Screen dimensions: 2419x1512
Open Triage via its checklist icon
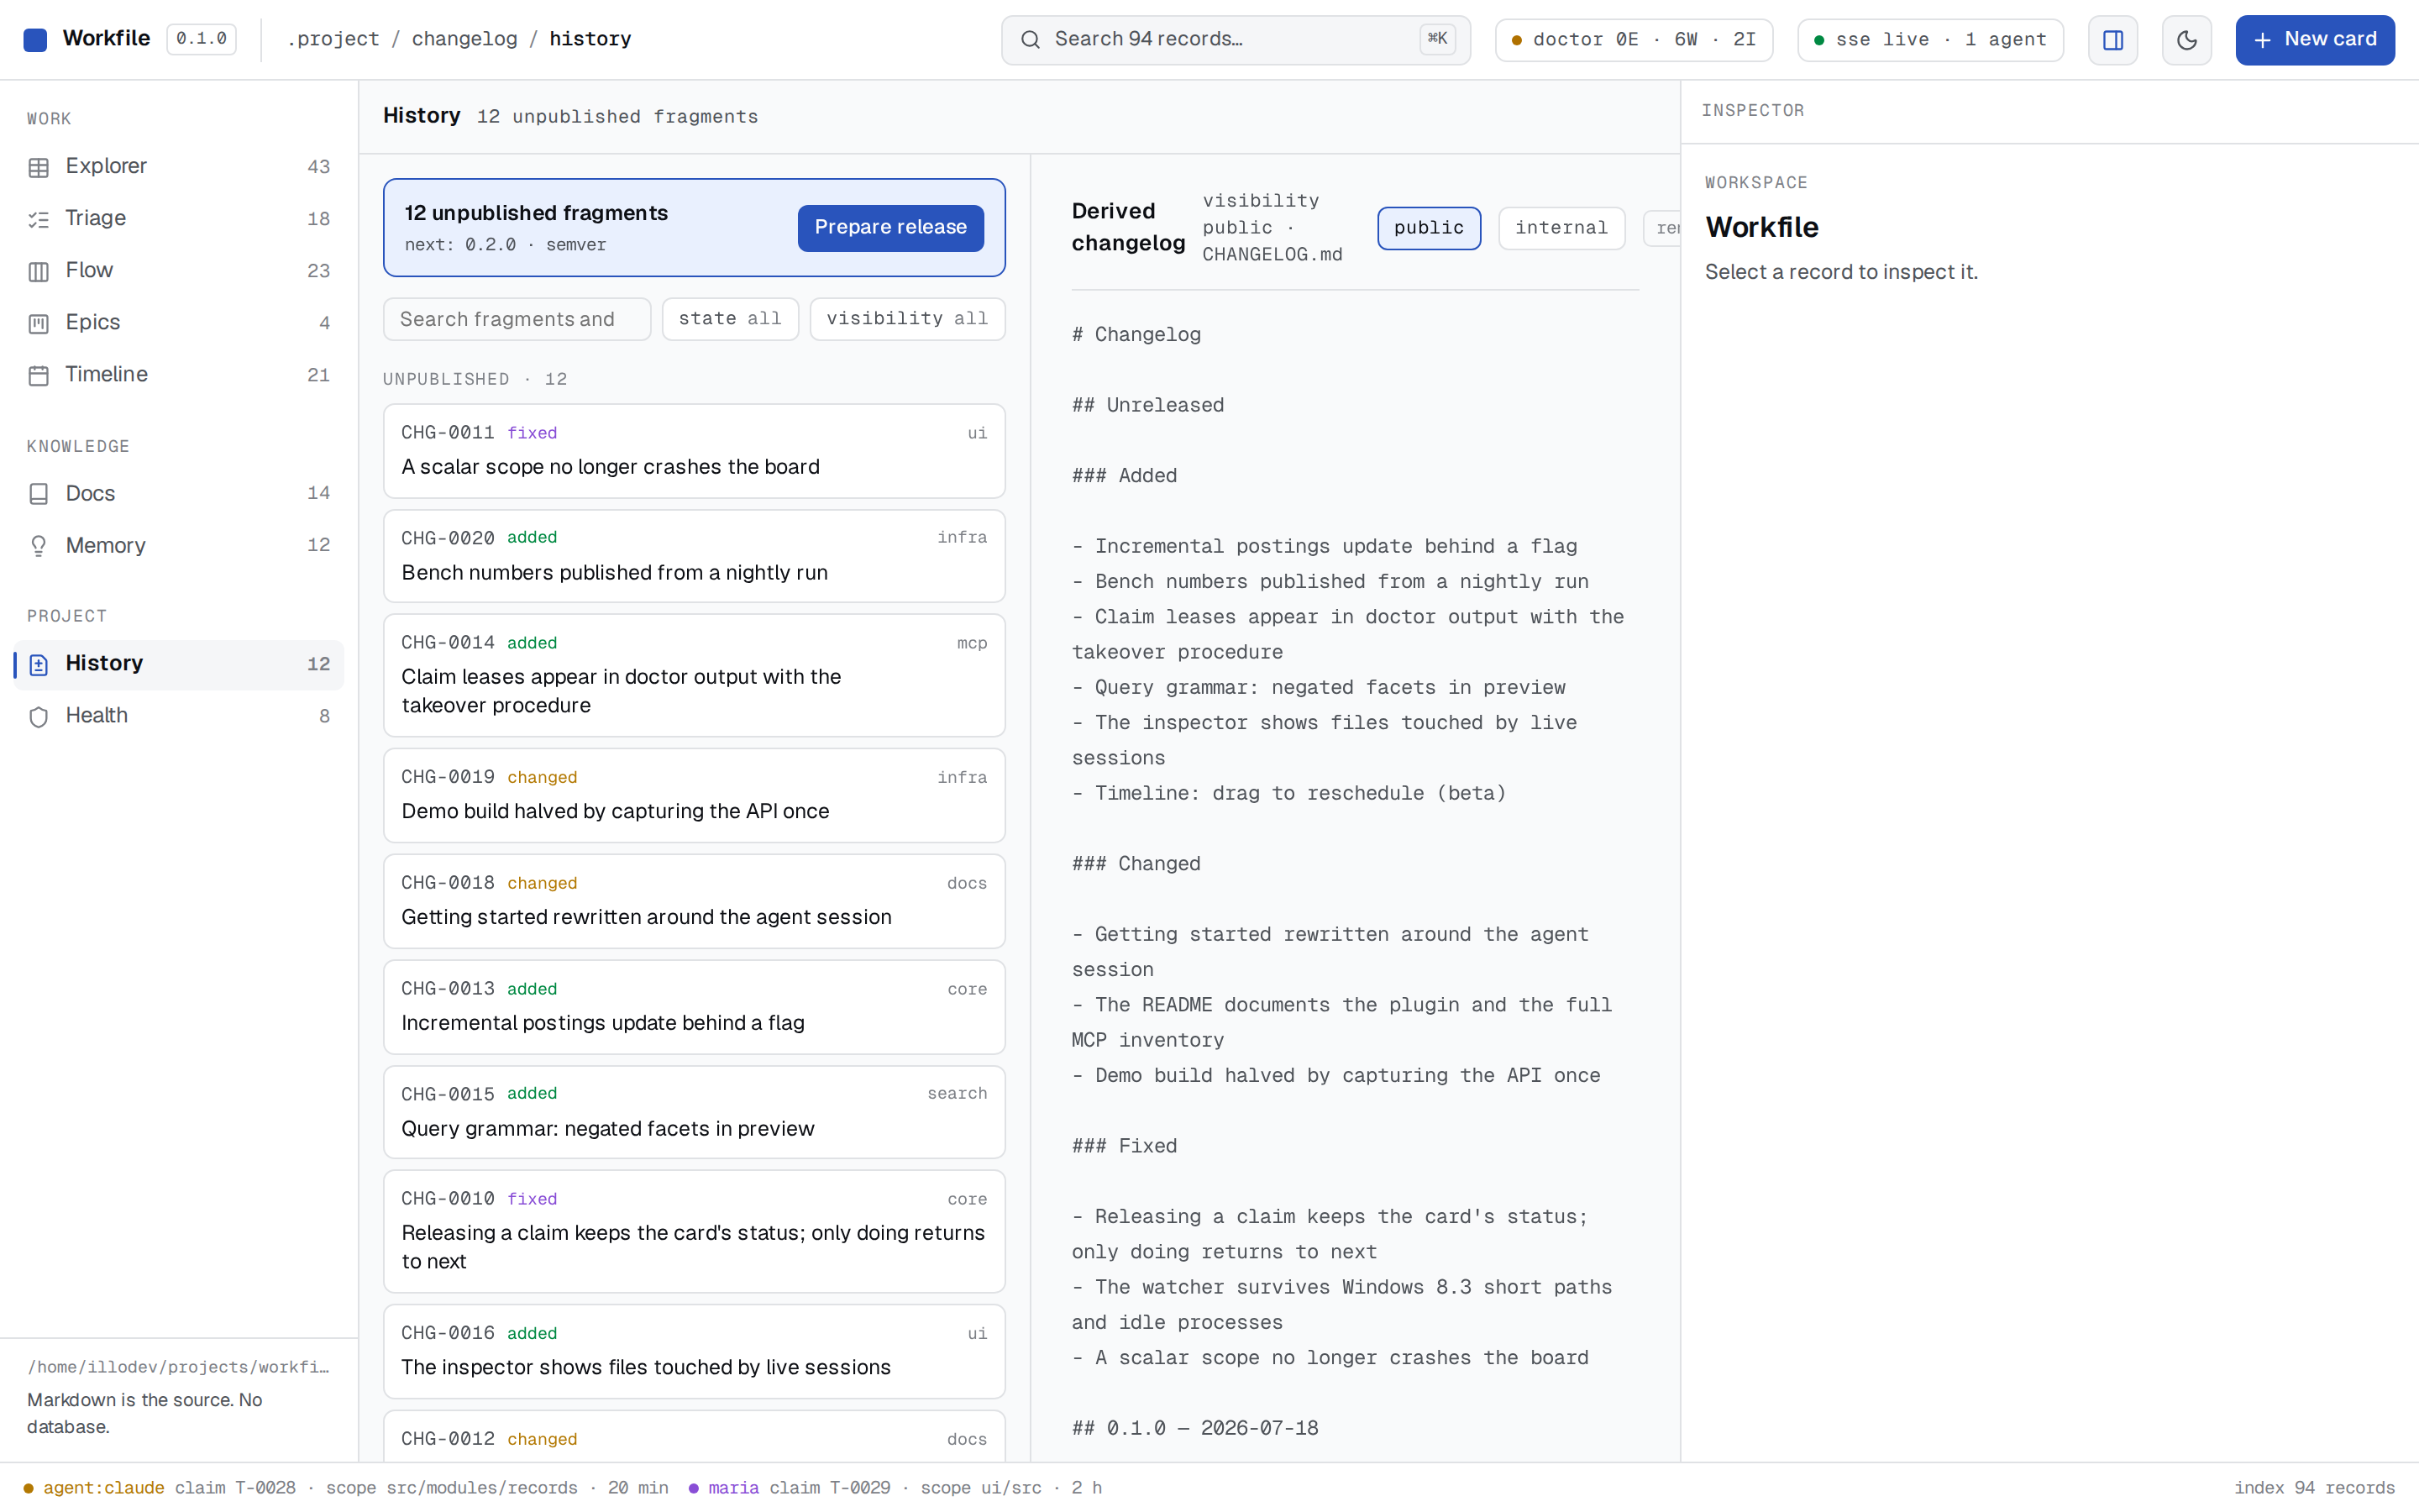point(39,219)
